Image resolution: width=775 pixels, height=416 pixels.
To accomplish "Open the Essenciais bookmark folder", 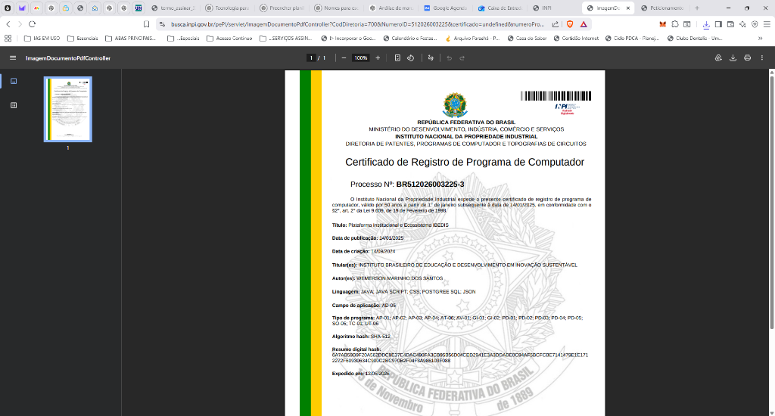I will 82,38.
